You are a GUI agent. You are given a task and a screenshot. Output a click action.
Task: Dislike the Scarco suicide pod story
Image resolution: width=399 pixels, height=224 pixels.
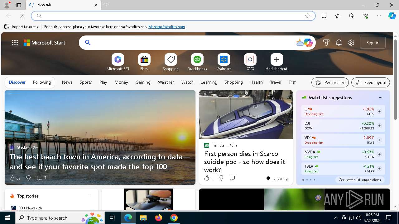(x=221, y=178)
